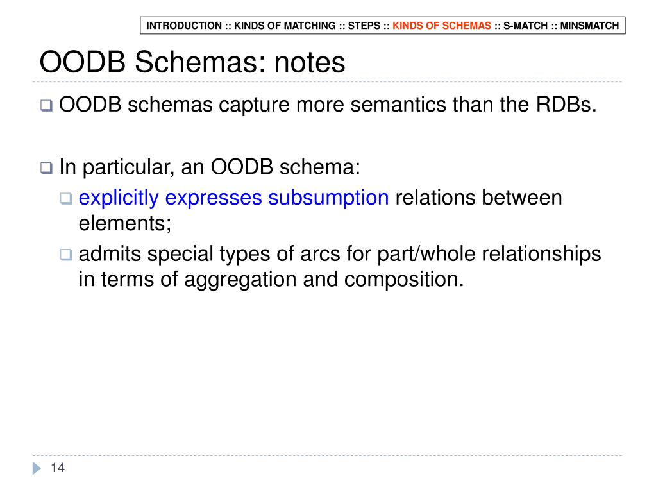Open KINDS OF MATCHING section
Image resolution: width=656 pixels, height=492 pixels.
coord(285,26)
